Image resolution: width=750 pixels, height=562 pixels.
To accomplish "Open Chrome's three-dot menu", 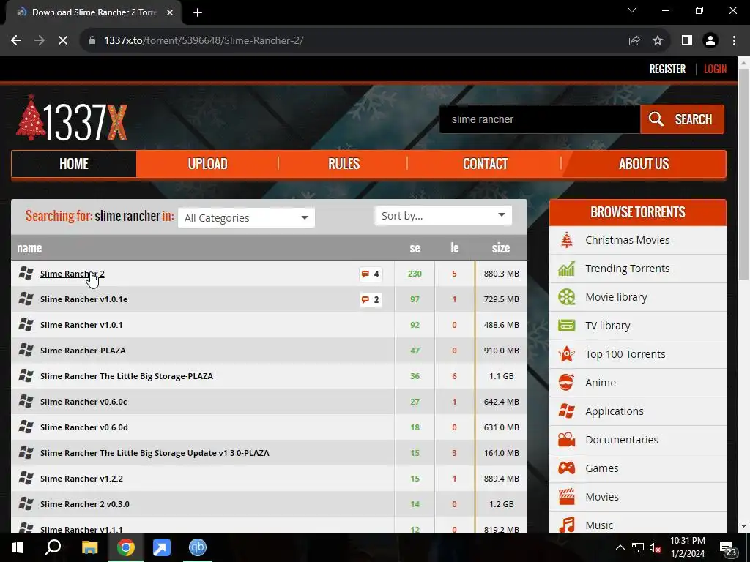I will point(734,41).
